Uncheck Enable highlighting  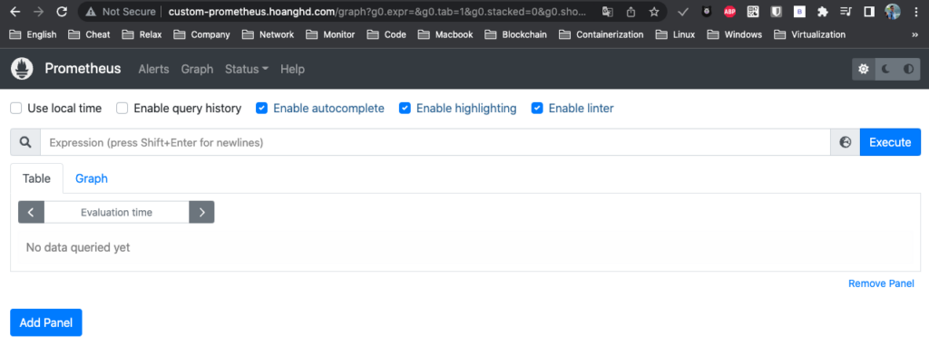405,109
